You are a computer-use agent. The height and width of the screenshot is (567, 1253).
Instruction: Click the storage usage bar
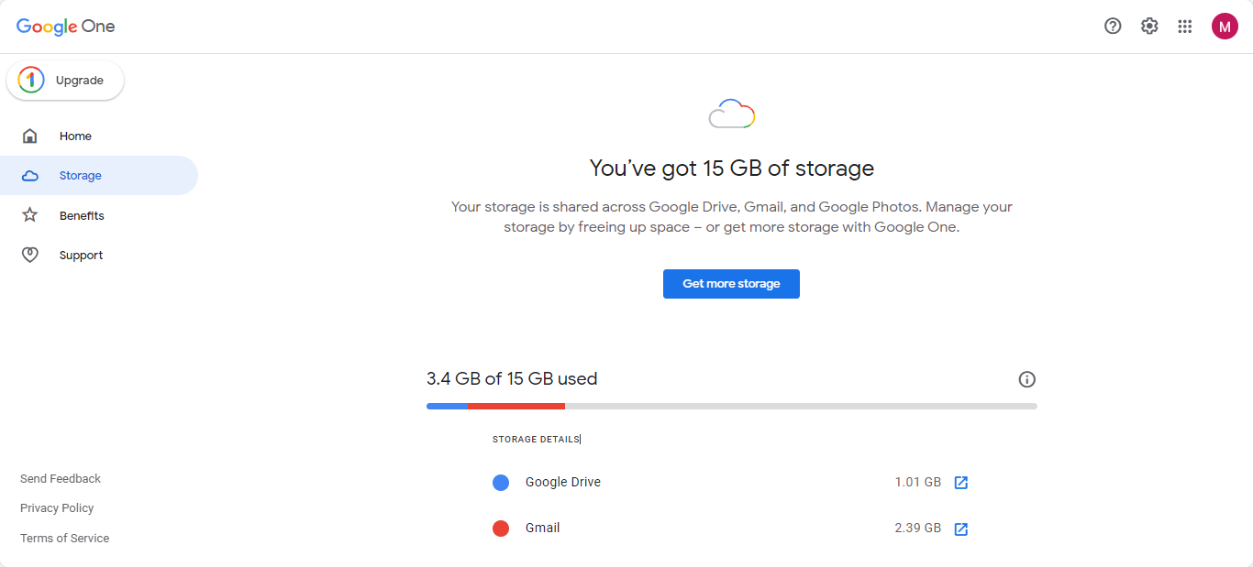[732, 406]
